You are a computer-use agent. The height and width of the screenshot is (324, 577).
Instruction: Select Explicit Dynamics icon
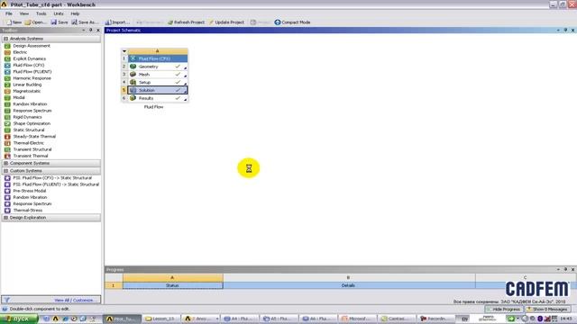tap(7, 58)
